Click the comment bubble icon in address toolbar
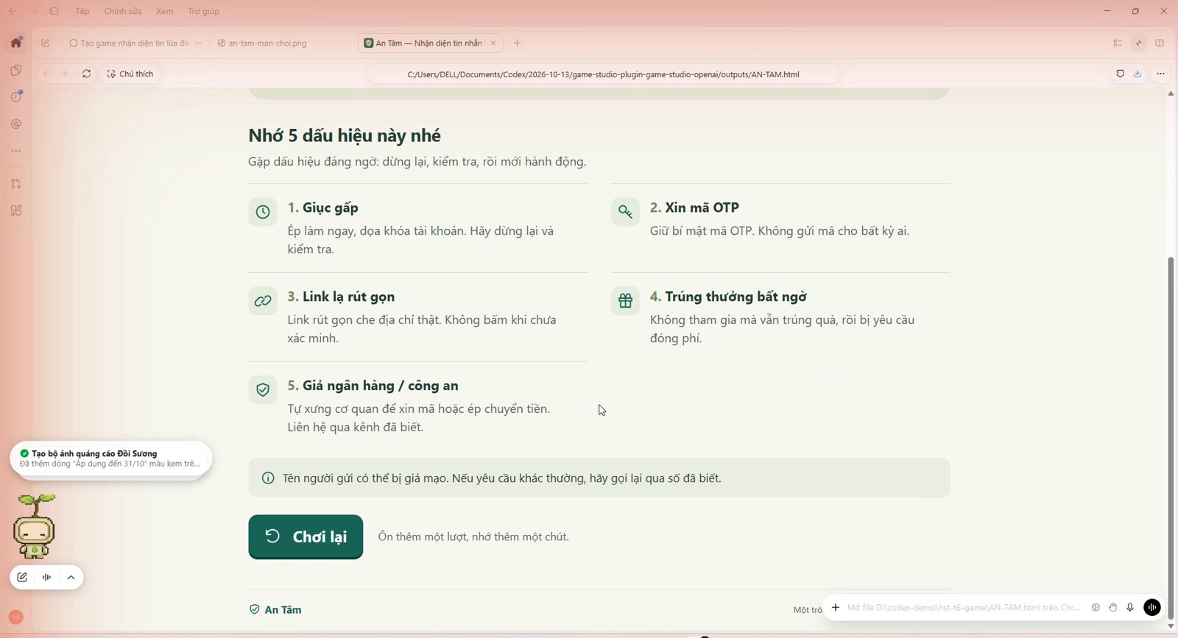1178x638 pixels. [1120, 74]
